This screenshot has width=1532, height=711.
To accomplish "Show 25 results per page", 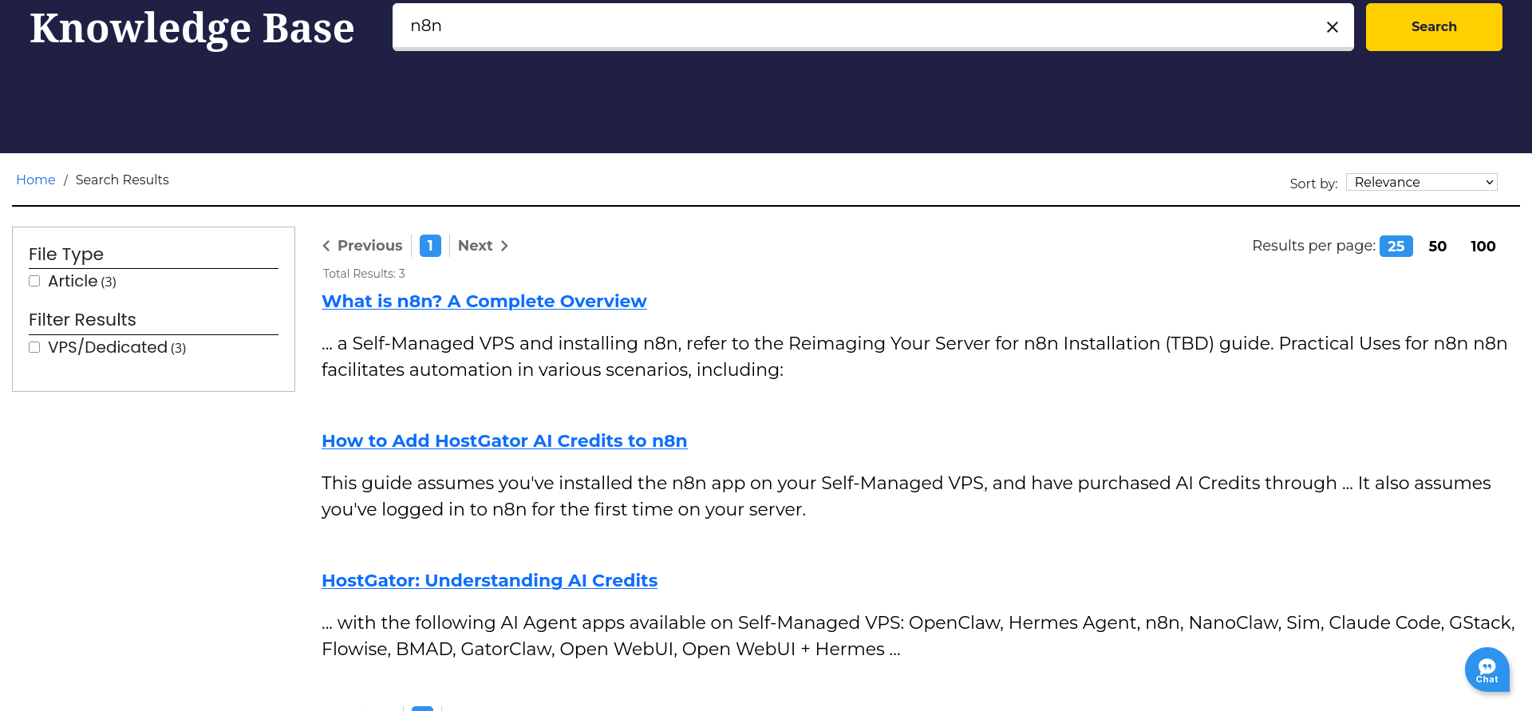I will click(1396, 247).
